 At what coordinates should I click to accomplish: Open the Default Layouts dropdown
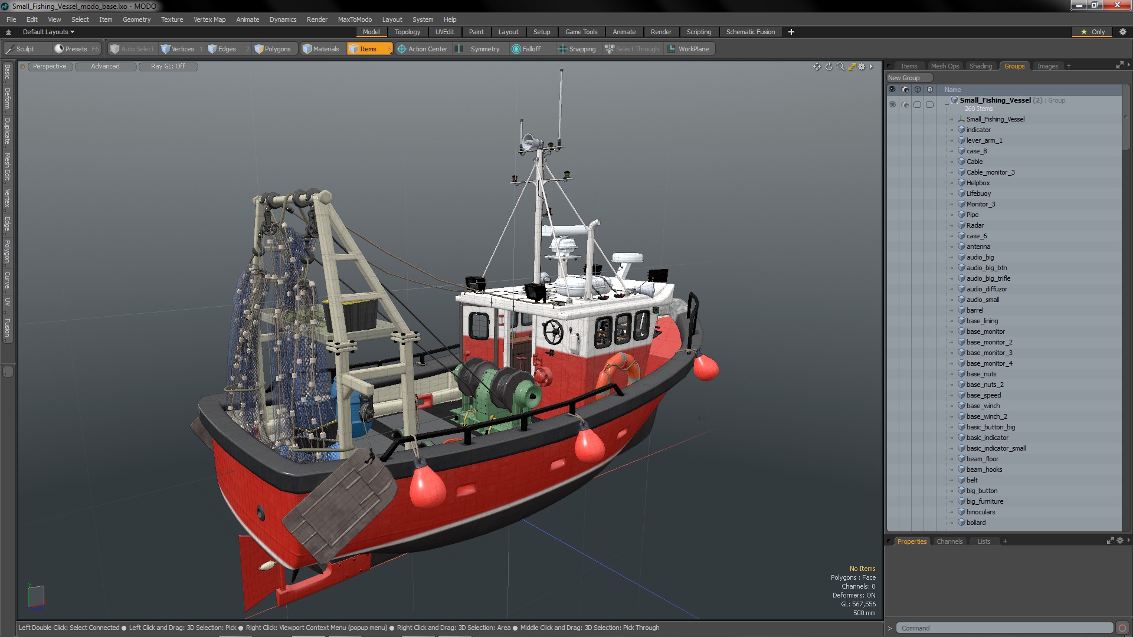point(48,32)
